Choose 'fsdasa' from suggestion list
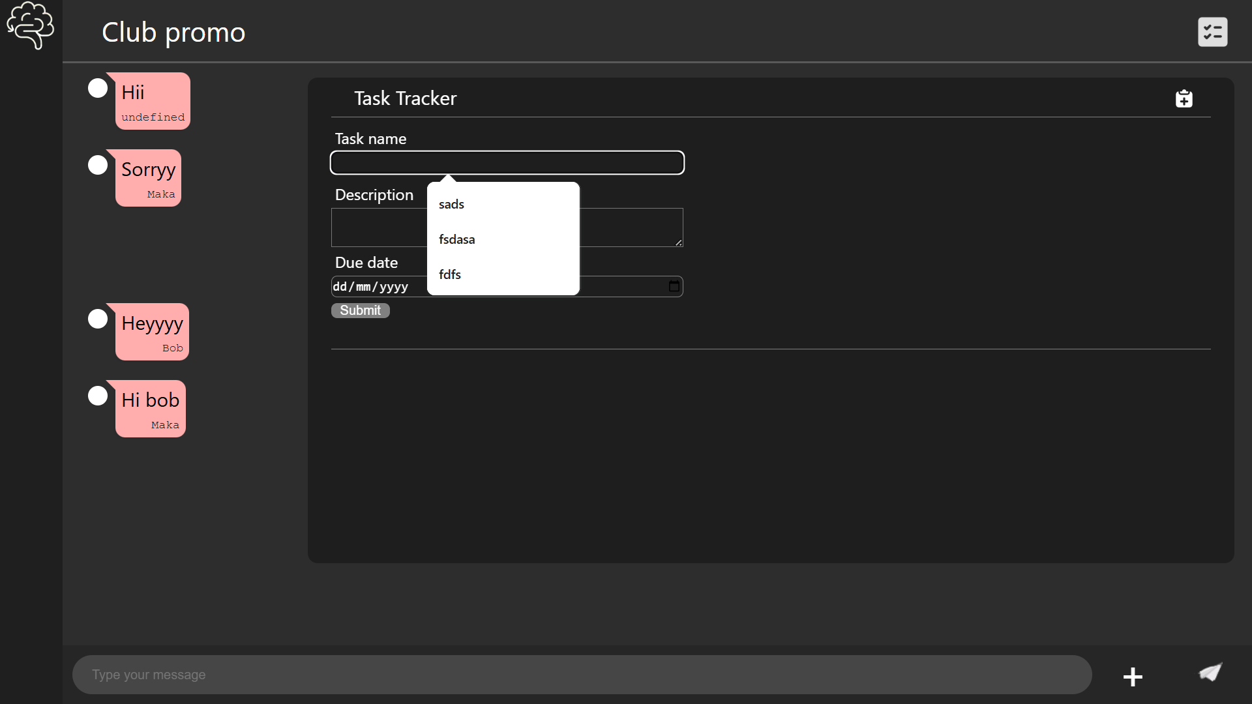This screenshot has height=704, width=1252. click(456, 240)
